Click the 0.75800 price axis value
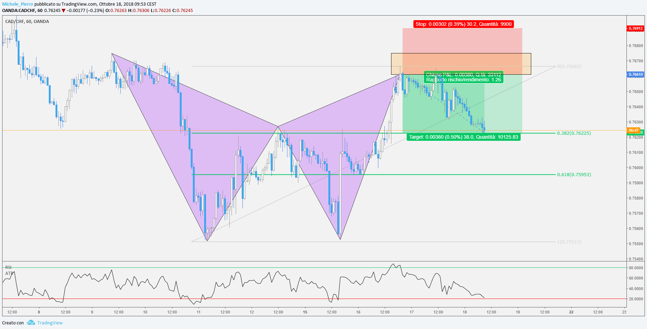The height and width of the screenshot is (329, 647). (x=636, y=198)
